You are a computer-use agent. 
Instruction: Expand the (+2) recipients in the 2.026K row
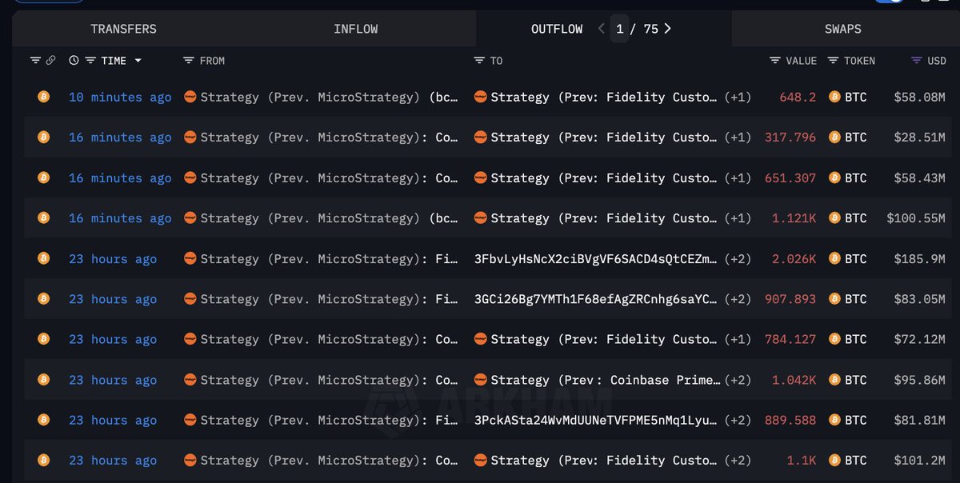pyautogui.click(x=738, y=258)
